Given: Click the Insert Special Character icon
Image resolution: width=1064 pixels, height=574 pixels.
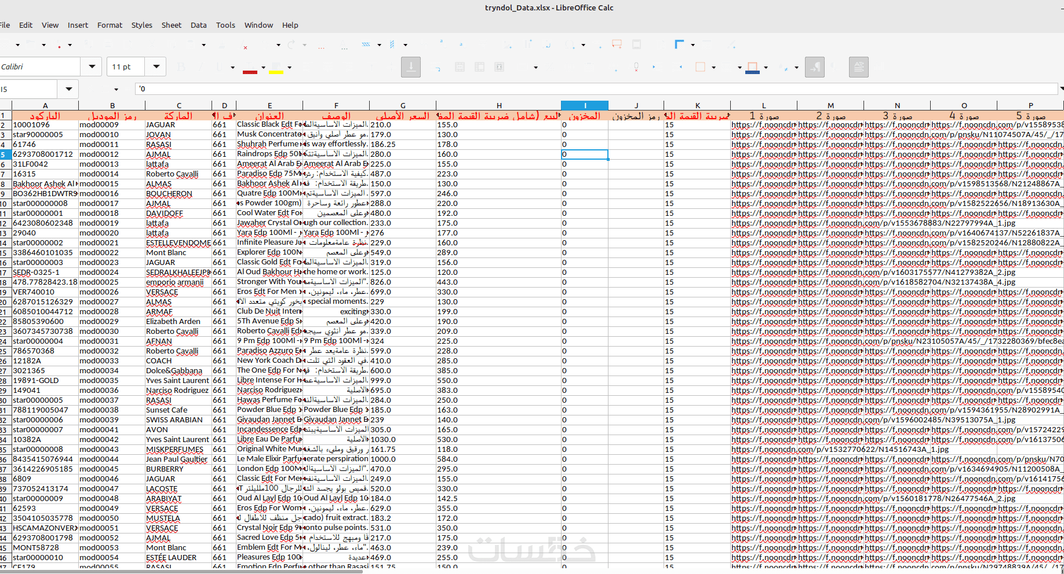Looking at the screenshot, I should (x=570, y=45).
